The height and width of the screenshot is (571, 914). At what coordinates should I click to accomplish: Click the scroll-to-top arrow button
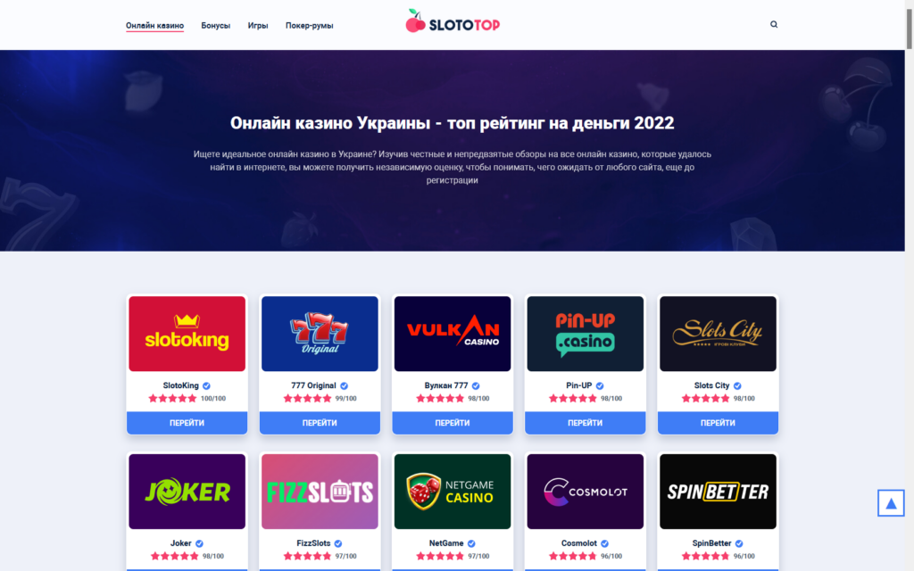coord(891,503)
